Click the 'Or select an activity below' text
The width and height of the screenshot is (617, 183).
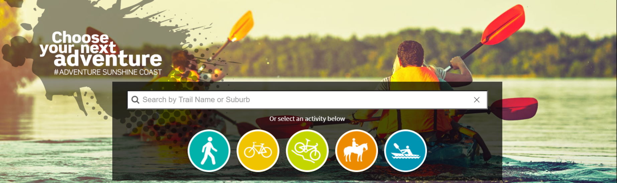pyautogui.click(x=307, y=119)
